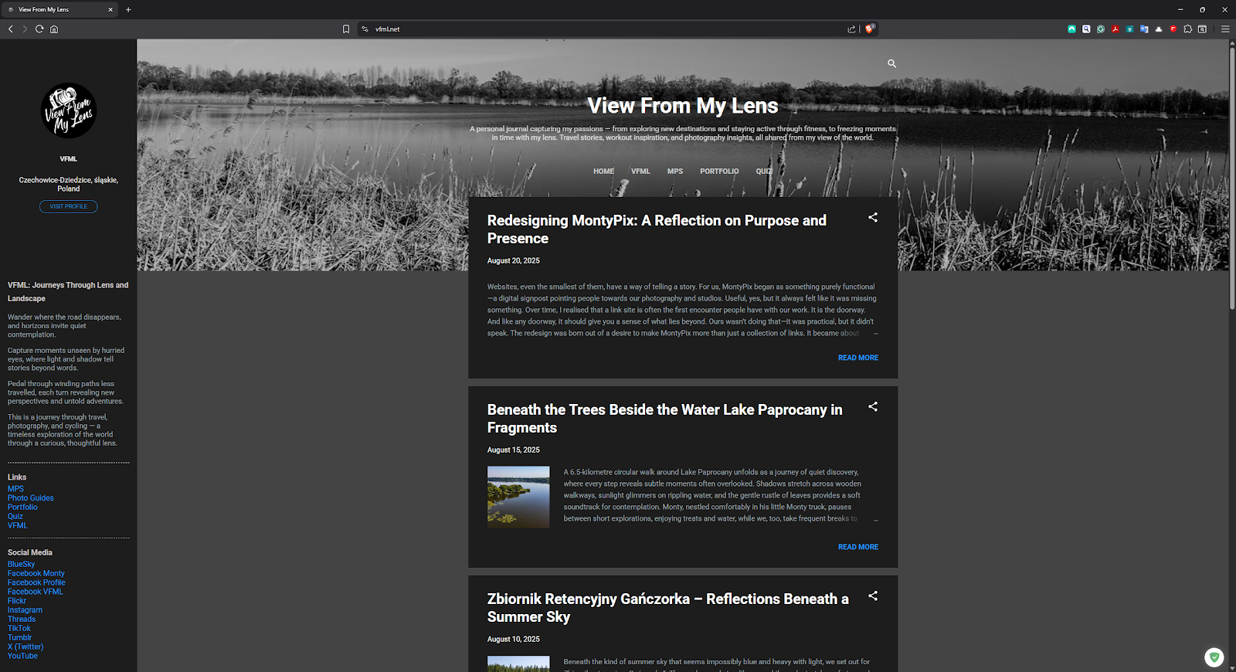Open the magnifier search extension icon
The width and height of the screenshot is (1236, 672).
(x=1086, y=29)
